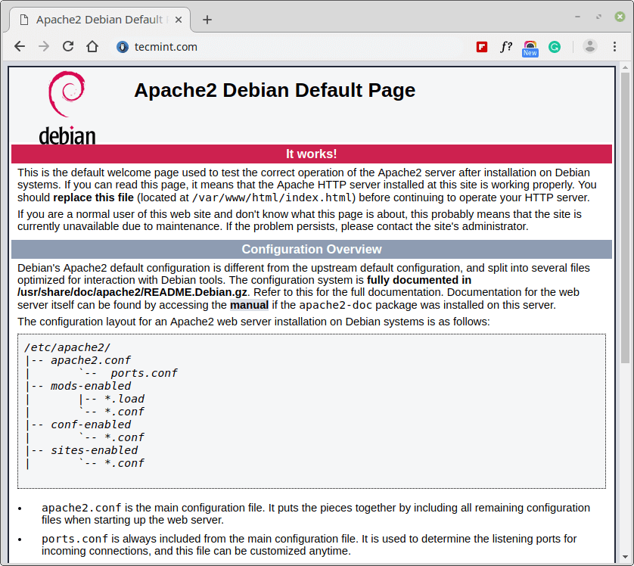Open a new tab
634x566 pixels.
pos(207,19)
